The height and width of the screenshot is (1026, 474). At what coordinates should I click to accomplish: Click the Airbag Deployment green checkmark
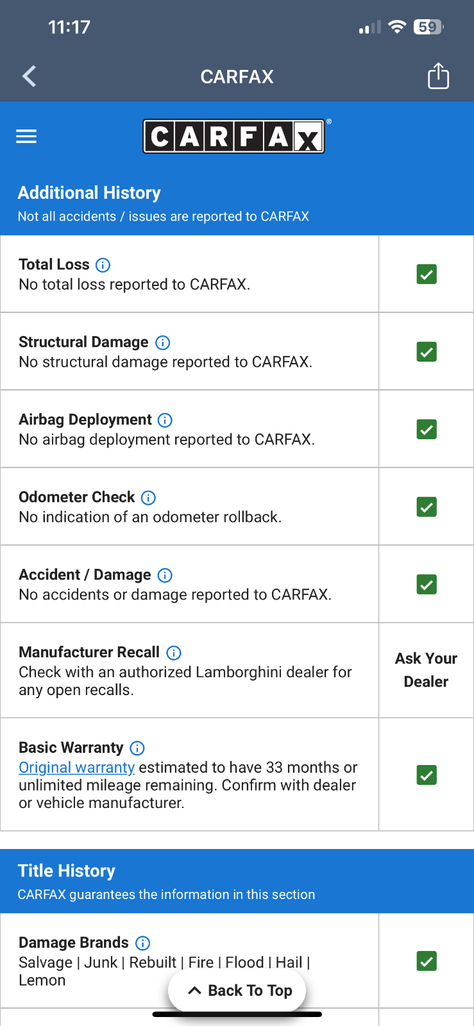427,430
